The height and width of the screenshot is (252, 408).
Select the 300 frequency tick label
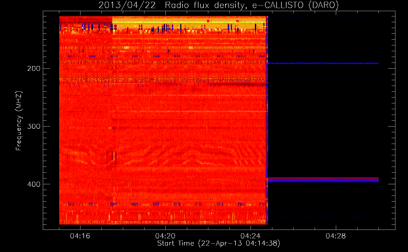[x=34, y=126]
